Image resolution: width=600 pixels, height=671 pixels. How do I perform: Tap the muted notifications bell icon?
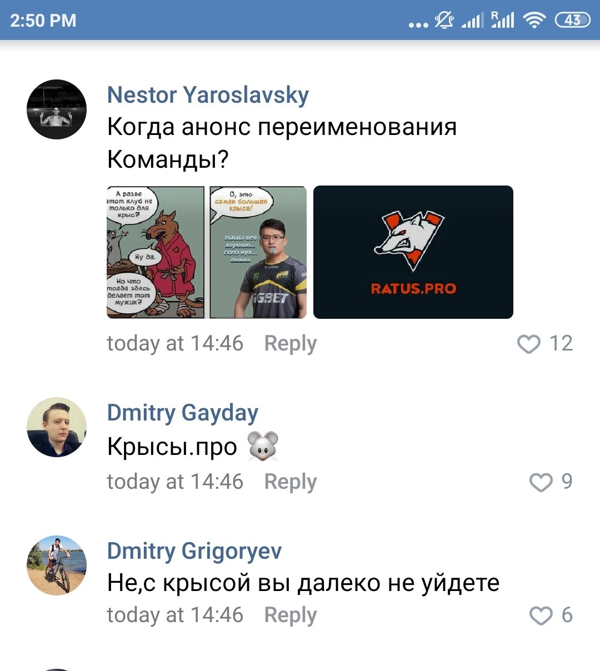(x=444, y=21)
